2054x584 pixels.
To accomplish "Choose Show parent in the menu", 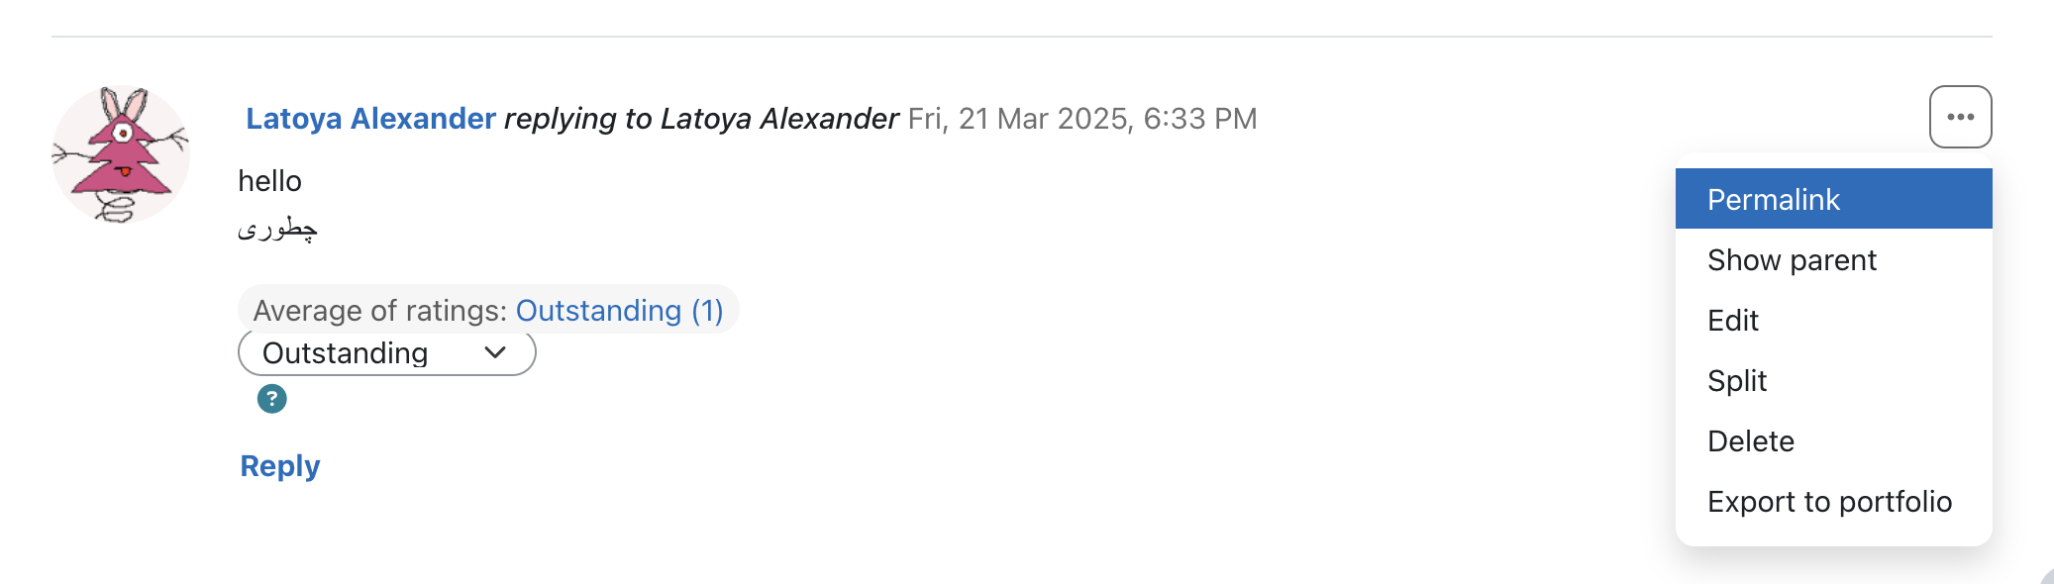I will click(1833, 259).
